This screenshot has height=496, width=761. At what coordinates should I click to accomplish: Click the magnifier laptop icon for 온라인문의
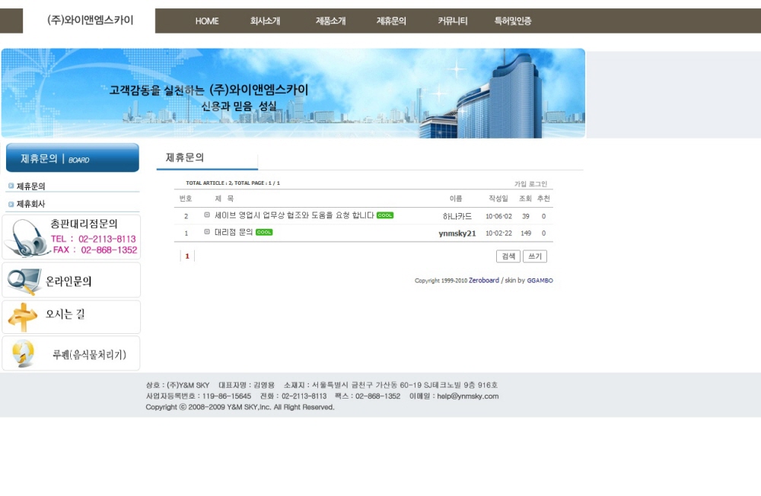[x=24, y=281]
